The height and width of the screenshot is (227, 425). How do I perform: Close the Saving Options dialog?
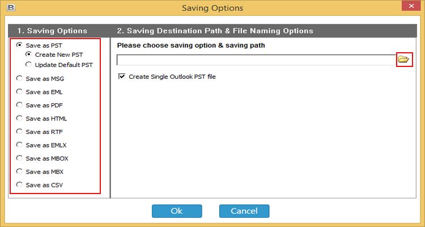click(x=411, y=6)
